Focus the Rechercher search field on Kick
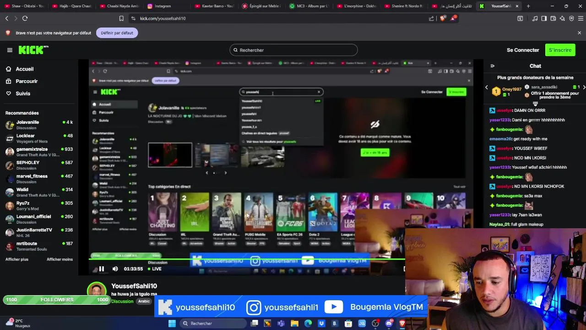Screen dimensions: 586x330 pyautogui.click(x=293, y=50)
